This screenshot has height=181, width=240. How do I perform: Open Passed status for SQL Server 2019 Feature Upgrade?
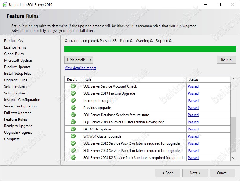pos(193,93)
